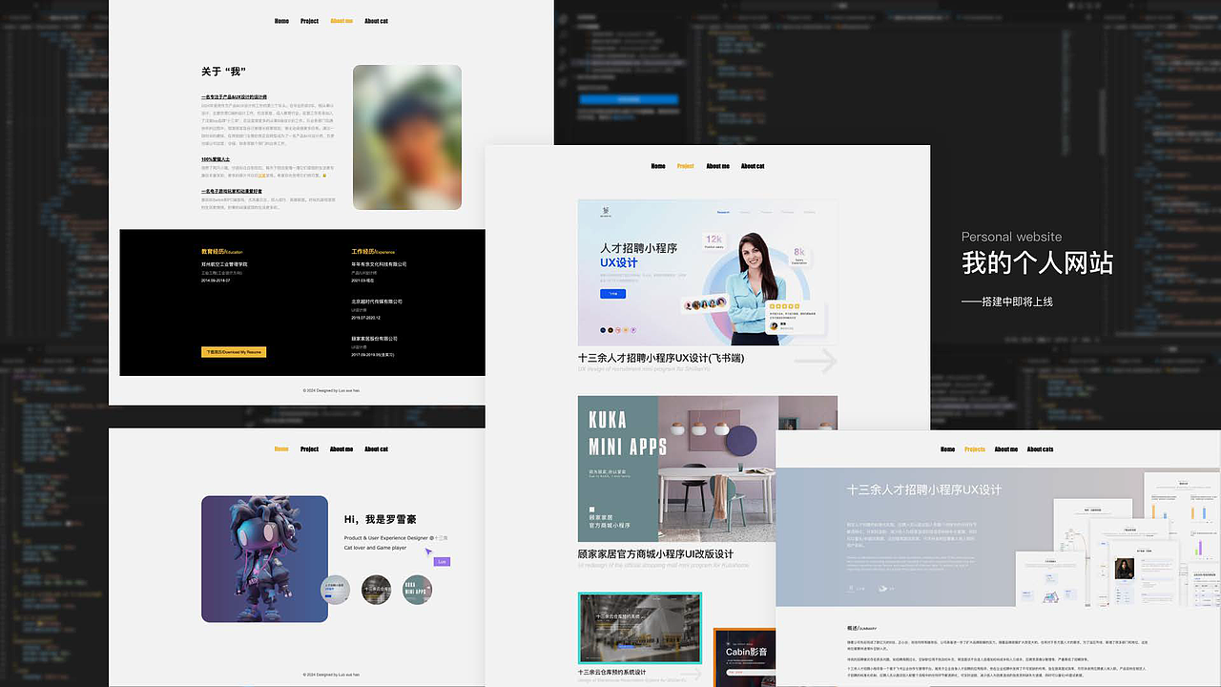Select the highlighted About me nav item on the top-left page
The height and width of the screenshot is (687, 1221).
point(341,21)
